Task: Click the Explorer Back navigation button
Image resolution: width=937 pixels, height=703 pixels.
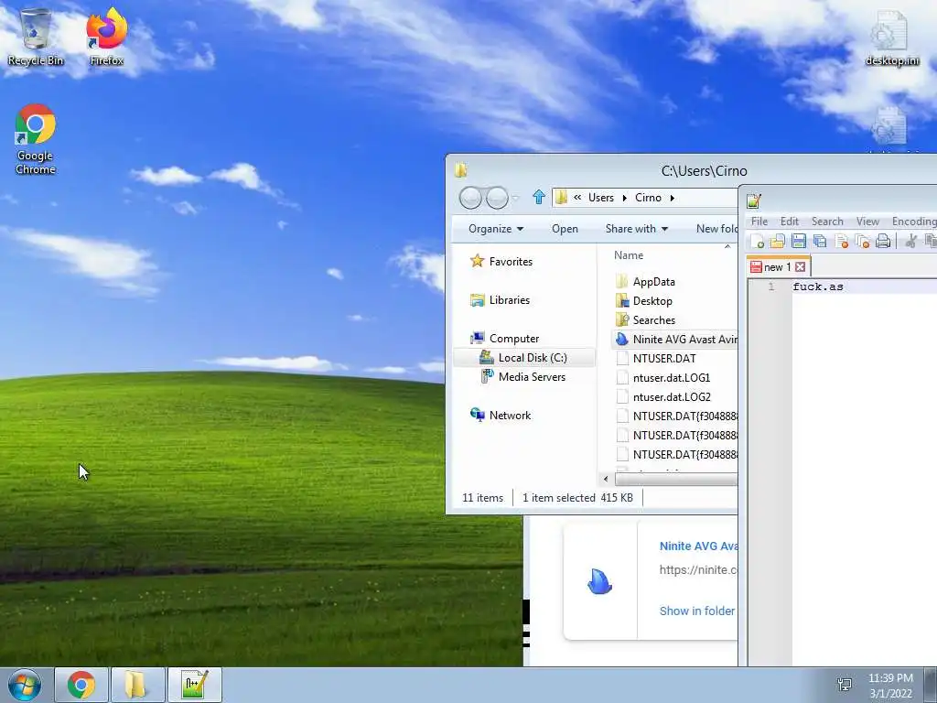Action: (470, 198)
